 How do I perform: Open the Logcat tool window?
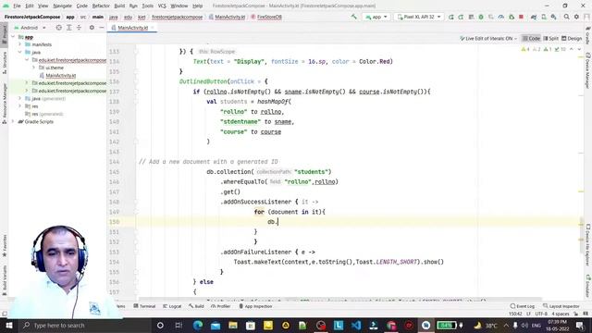pos(172,306)
